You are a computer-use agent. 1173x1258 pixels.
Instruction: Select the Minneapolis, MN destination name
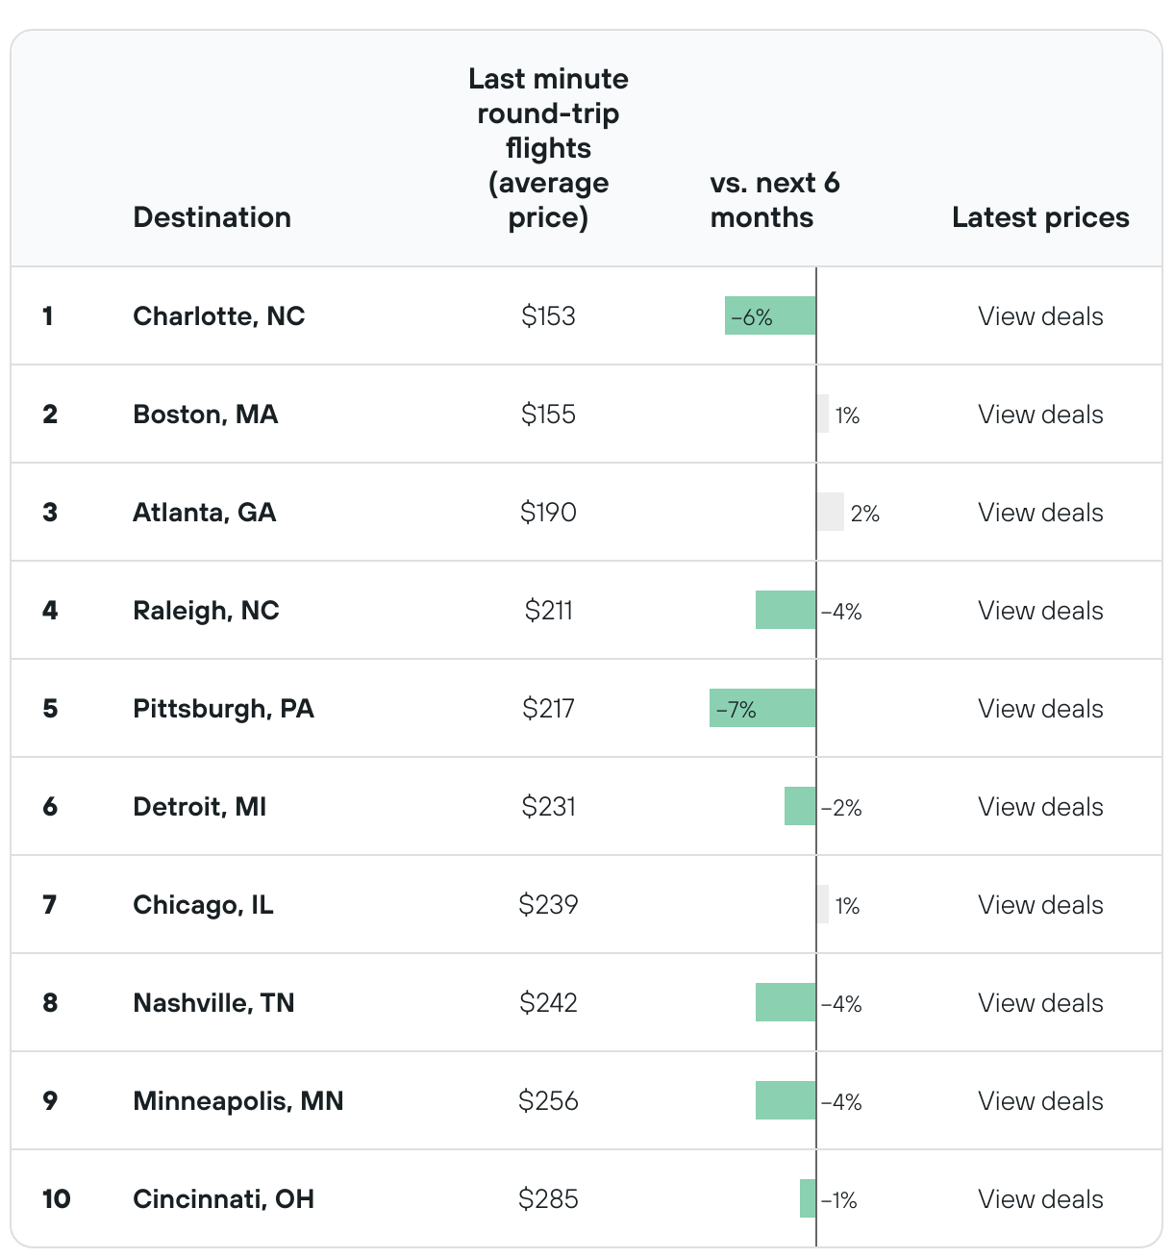tap(237, 1101)
